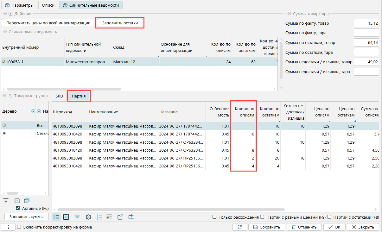Open grid settings gear icon
The height and width of the screenshot is (232, 382).
click(88, 217)
